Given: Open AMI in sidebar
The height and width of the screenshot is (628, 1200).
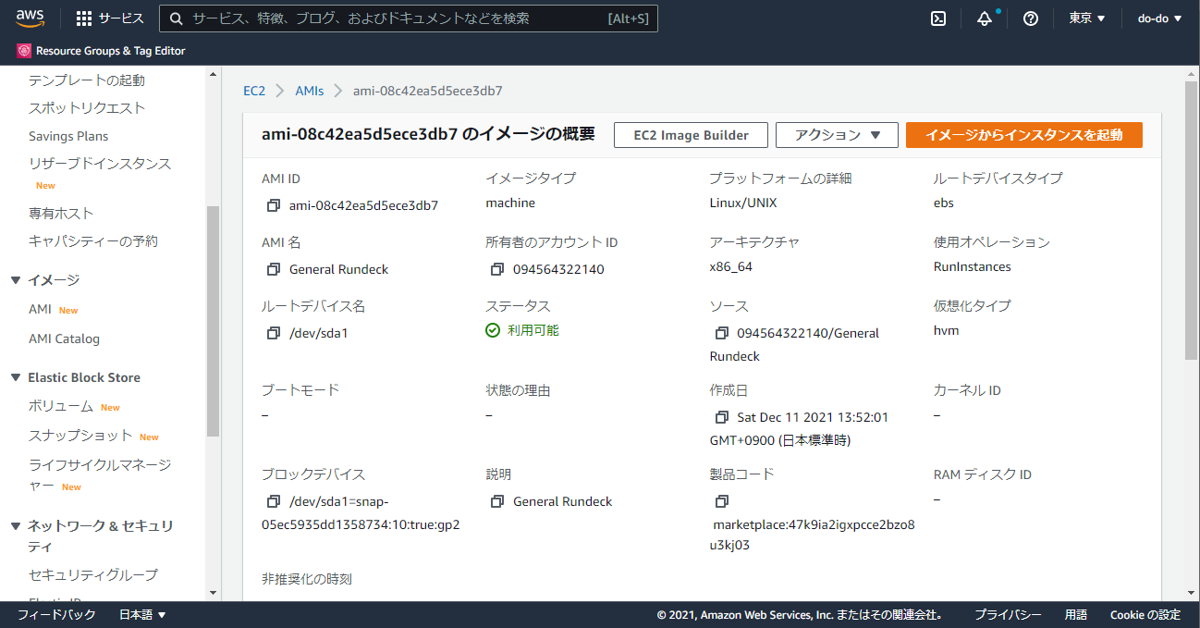Looking at the screenshot, I should pyautogui.click(x=40, y=310).
